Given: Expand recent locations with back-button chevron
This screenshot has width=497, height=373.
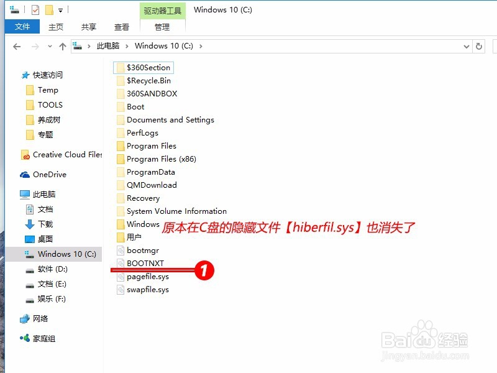Looking at the screenshot, I should [x=50, y=46].
